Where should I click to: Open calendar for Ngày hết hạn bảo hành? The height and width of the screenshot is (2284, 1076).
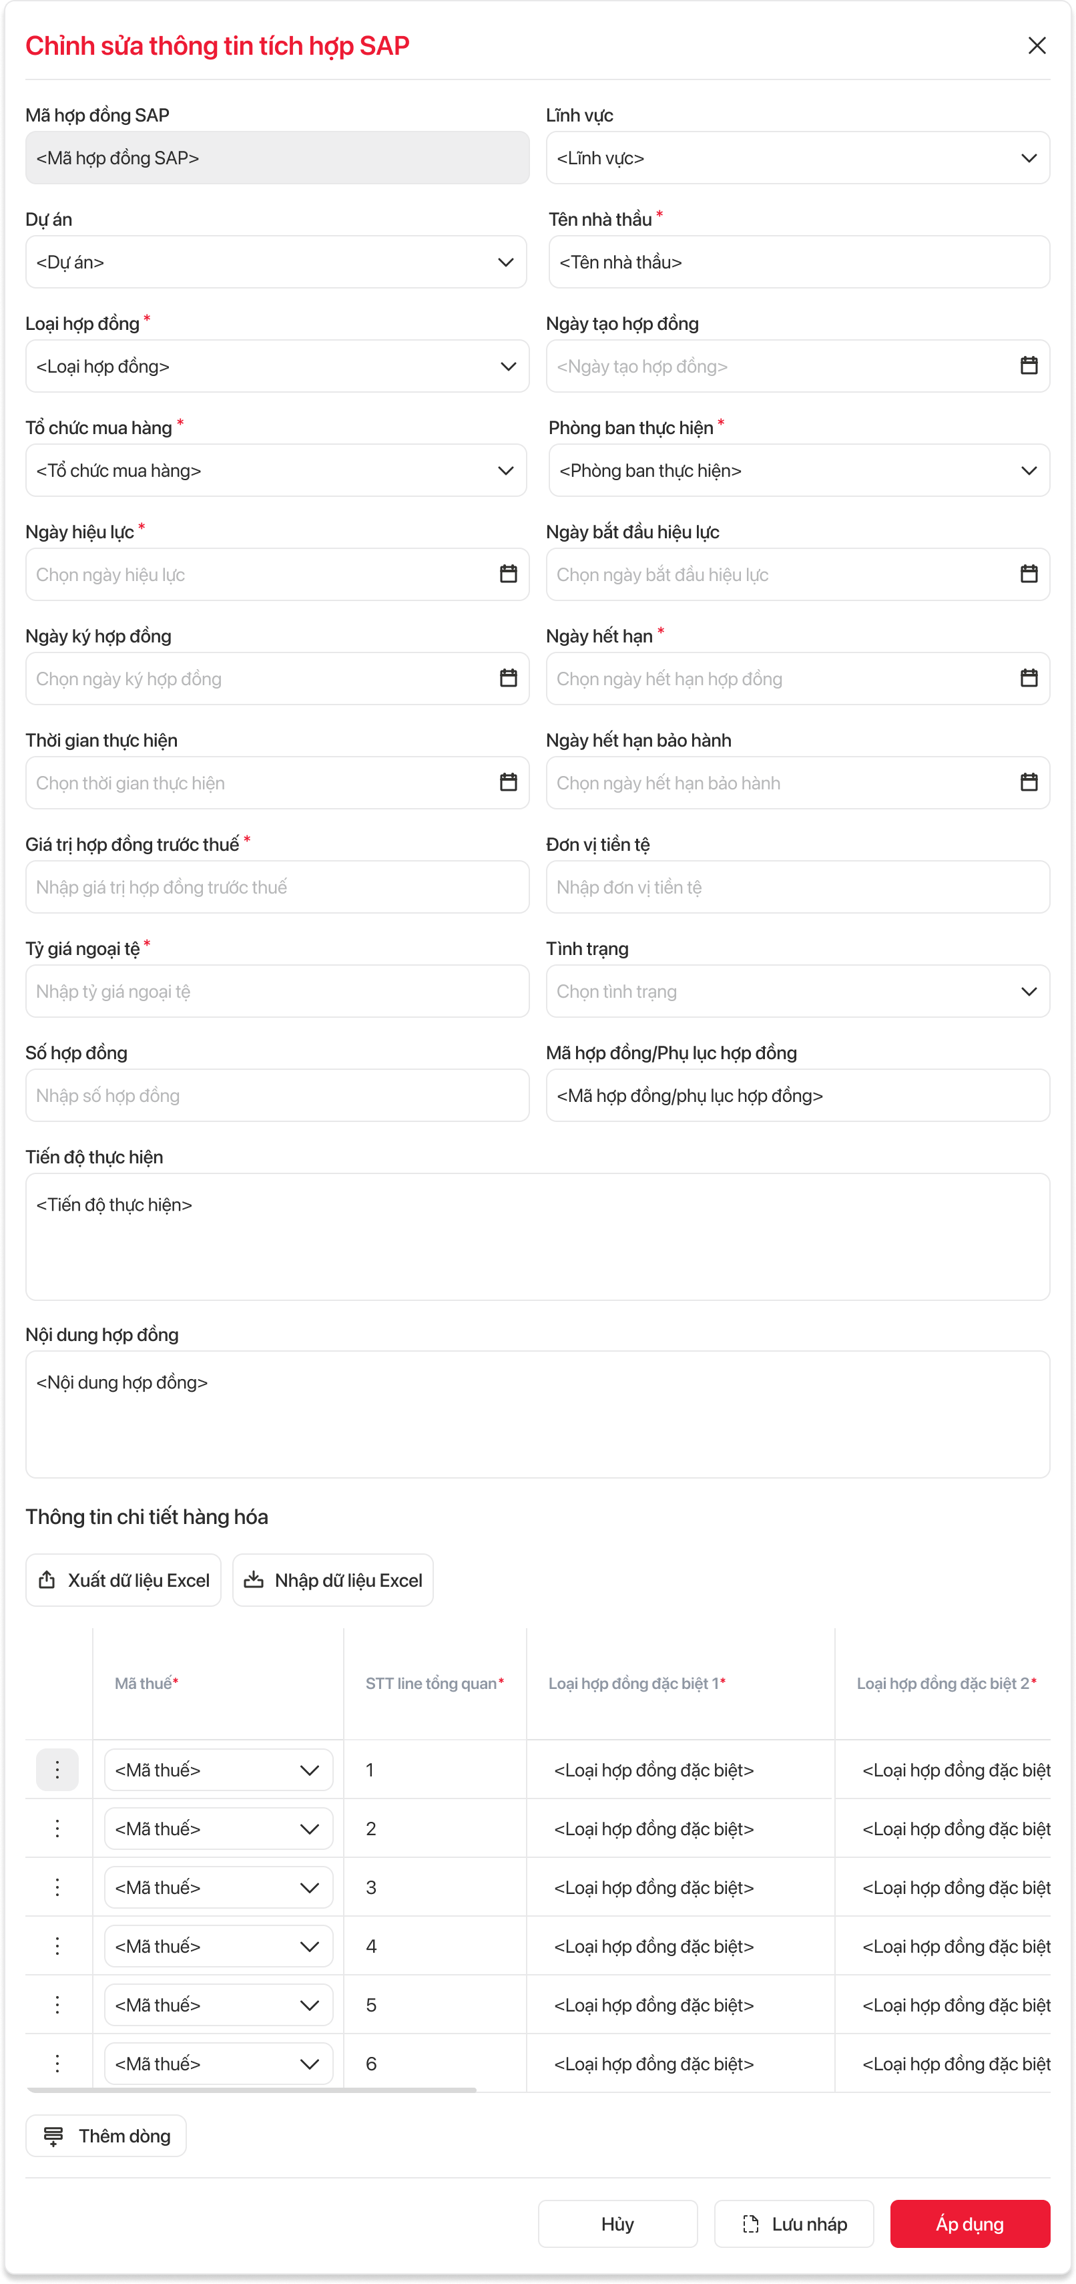point(1028,782)
